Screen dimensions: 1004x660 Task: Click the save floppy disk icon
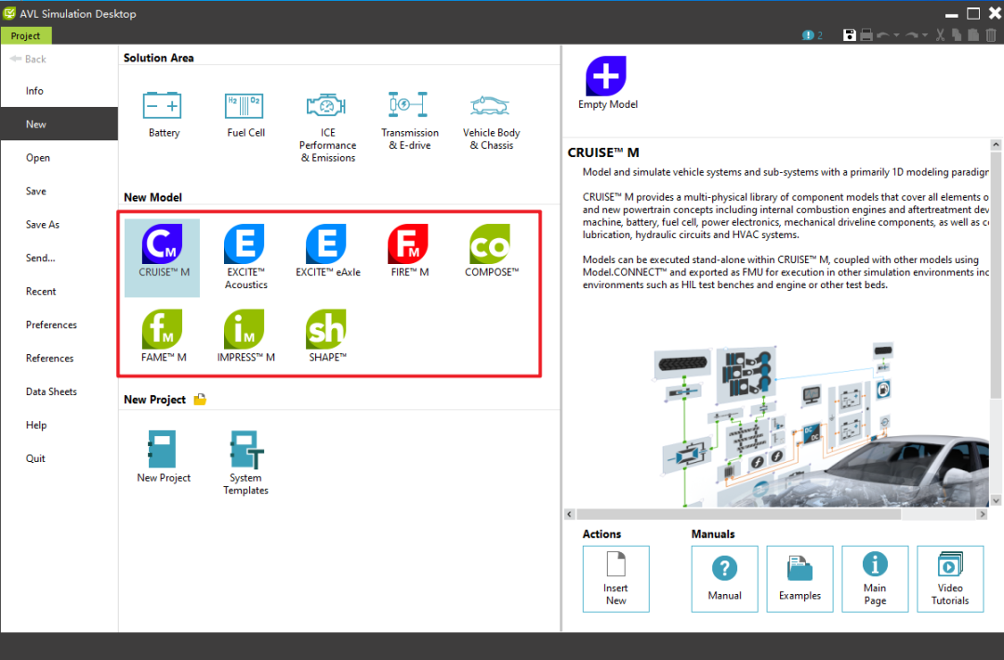[849, 35]
